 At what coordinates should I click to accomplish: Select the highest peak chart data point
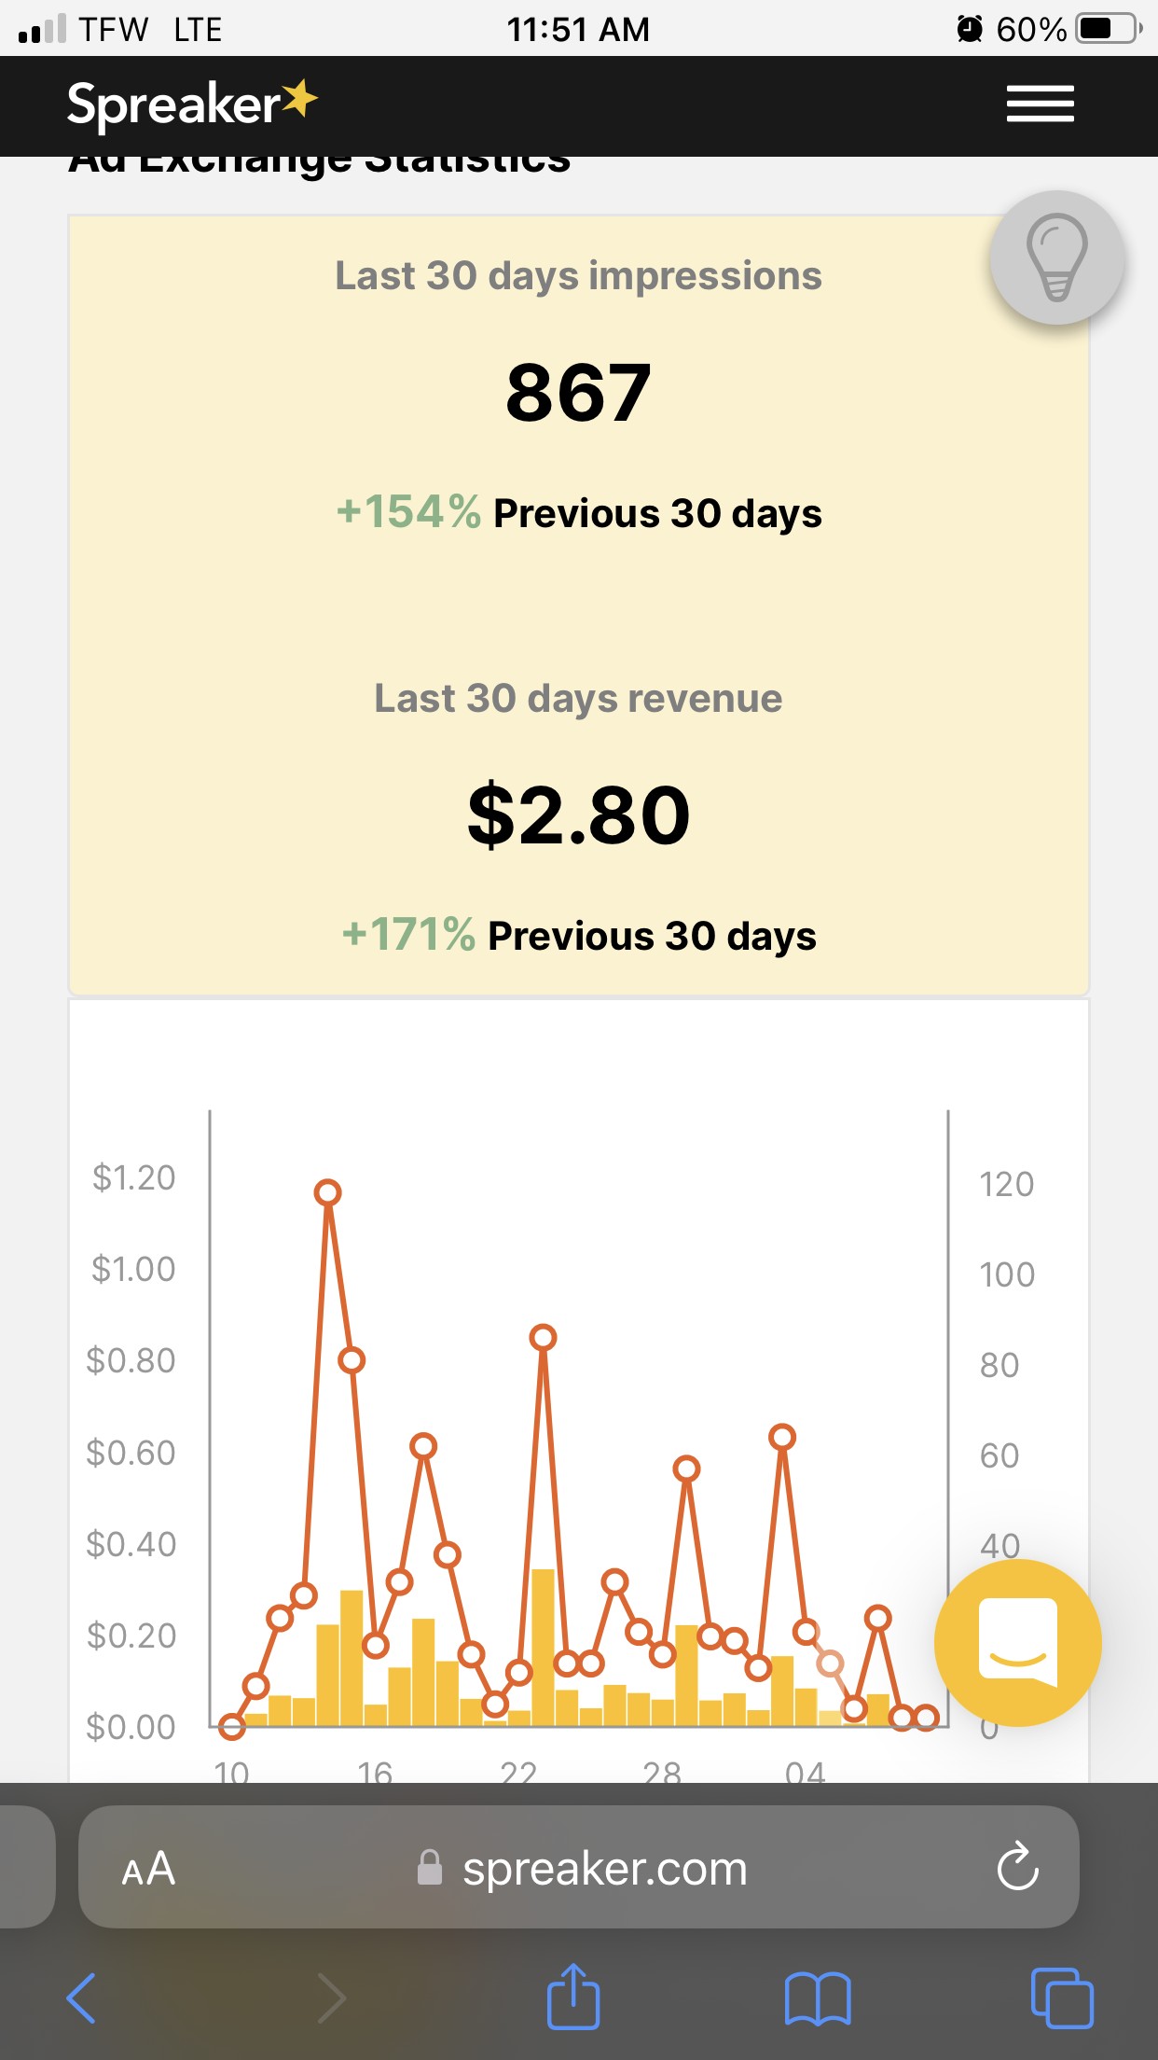pyautogui.click(x=327, y=1192)
